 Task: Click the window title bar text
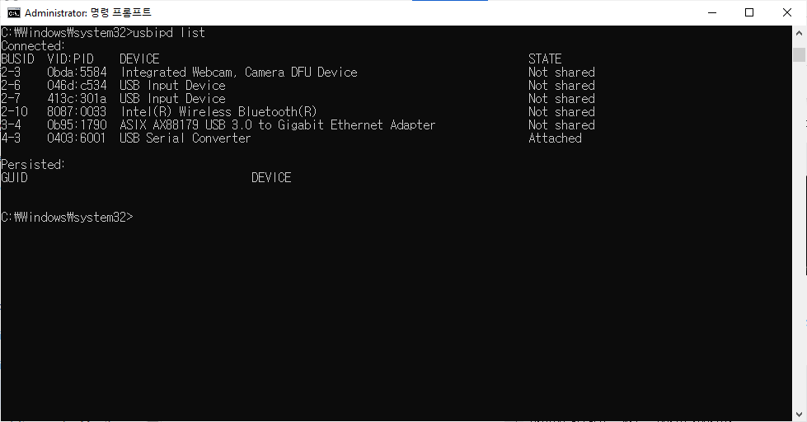pos(88,13)
